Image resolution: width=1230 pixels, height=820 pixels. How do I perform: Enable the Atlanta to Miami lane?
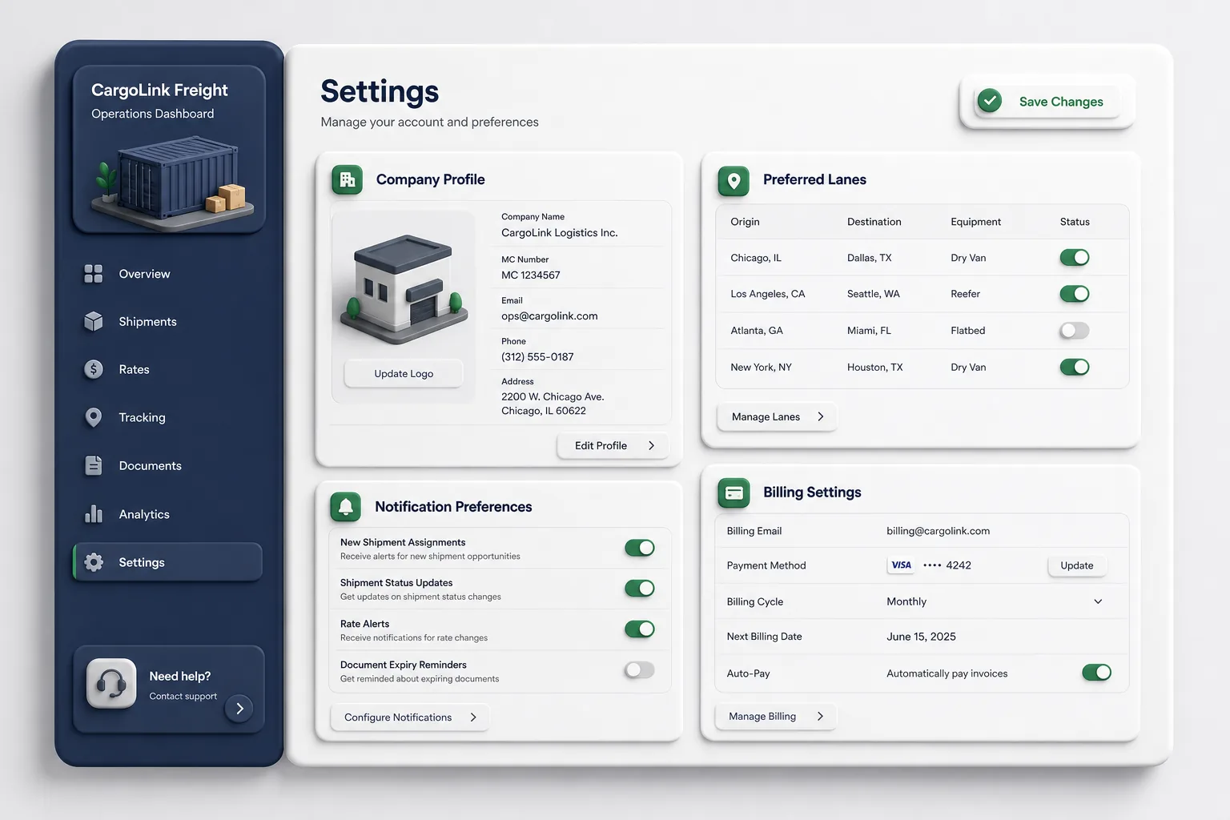tap(1075, 330)
